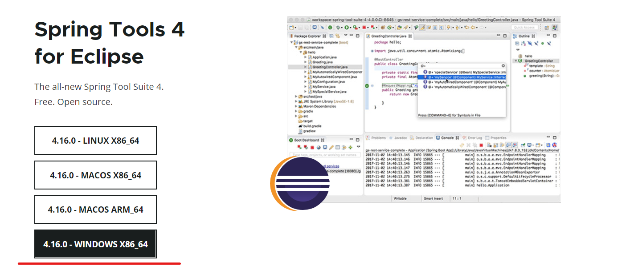Click the 'The all-new Spring Tool Suite 4.' text
This screenshot has width=622, height=270.
(x=99, y=87)
